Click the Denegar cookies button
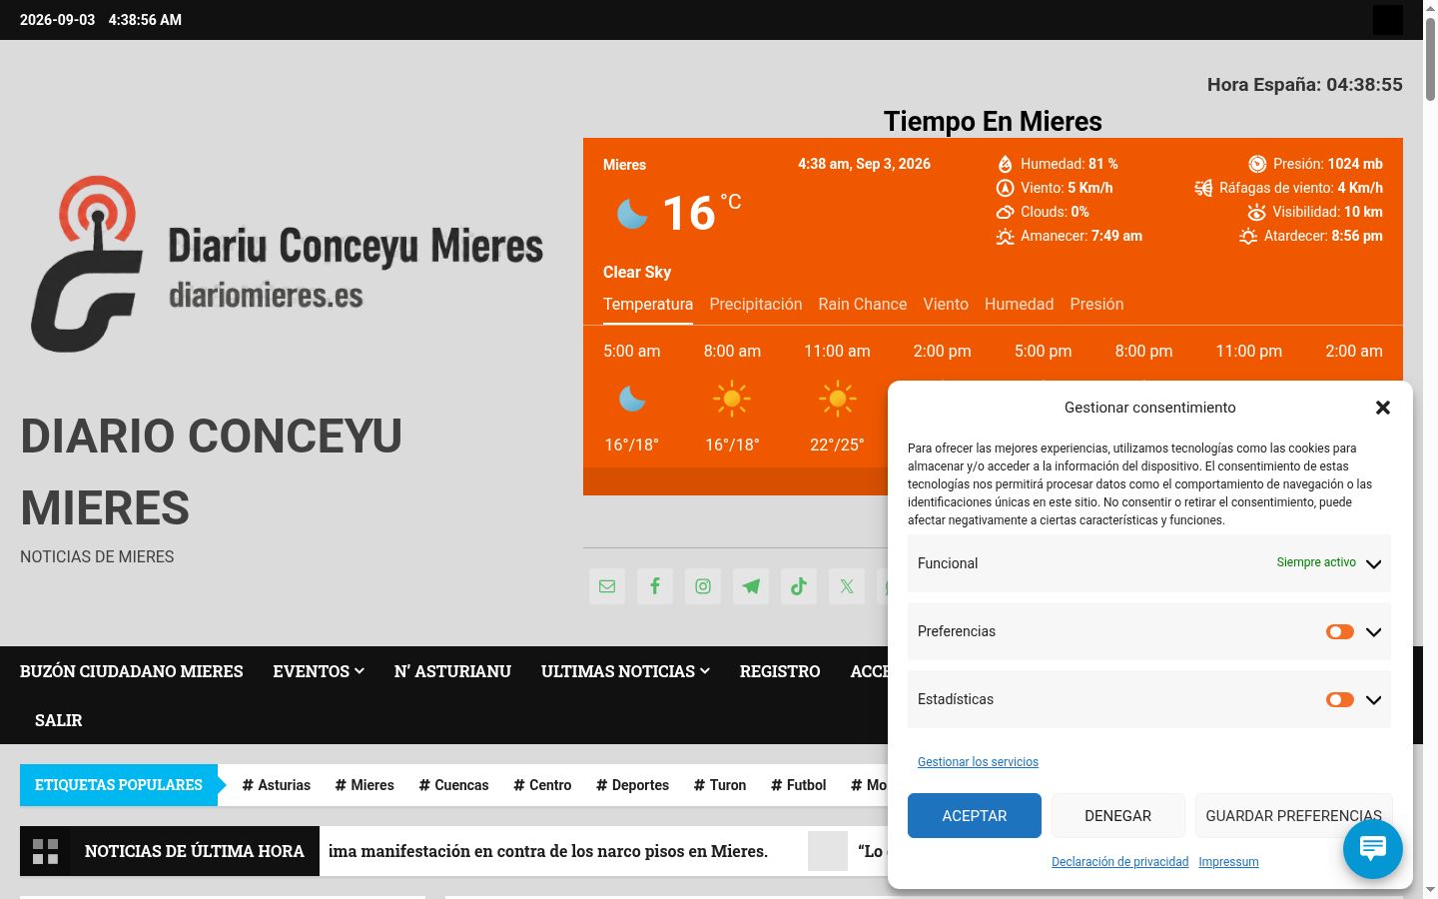1438x899 pixels. click(1118, 816)
